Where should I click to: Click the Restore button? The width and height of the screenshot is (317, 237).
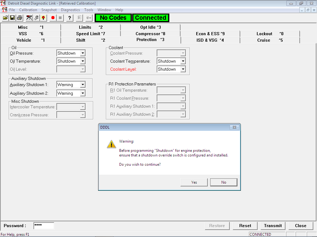pyautogui.click(x=217, y=226)
